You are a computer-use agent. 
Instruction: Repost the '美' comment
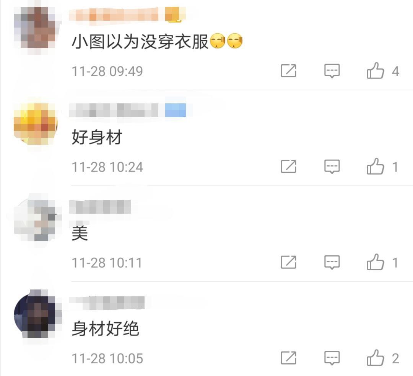click(288, 262)
